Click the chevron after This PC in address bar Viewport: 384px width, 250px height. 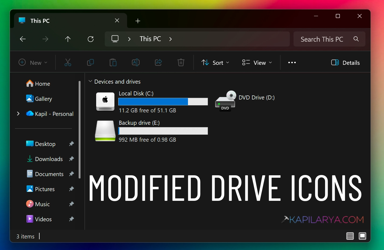coord(170,39)
